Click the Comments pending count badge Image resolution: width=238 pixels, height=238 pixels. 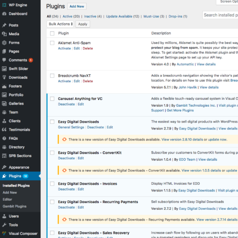click(31, 60)
